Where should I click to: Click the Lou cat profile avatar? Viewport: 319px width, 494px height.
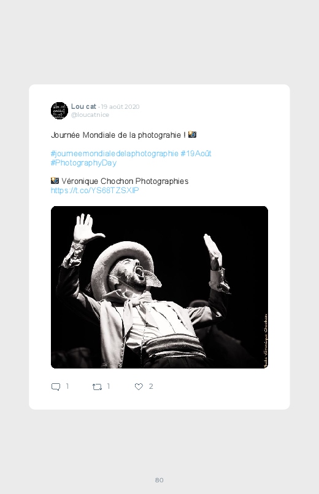60,111
